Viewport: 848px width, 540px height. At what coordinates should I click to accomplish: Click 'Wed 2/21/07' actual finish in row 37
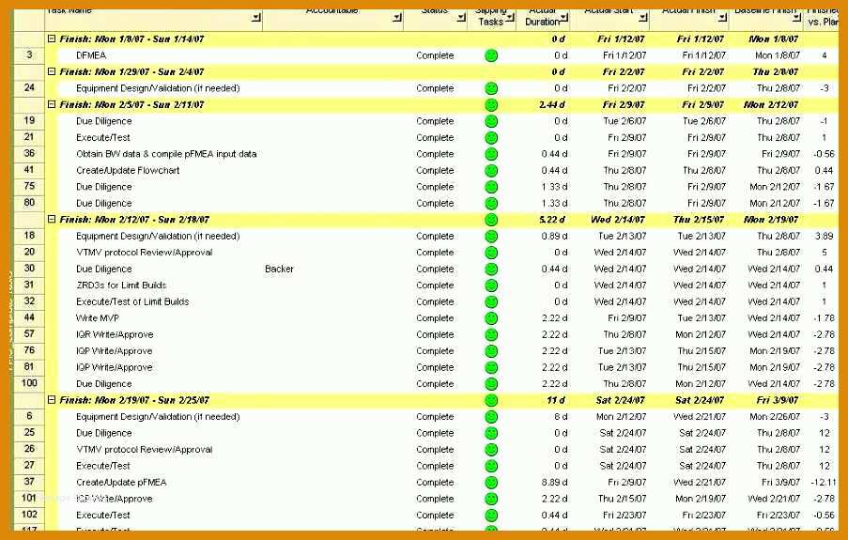pyautogui.click(x=700, y=482)
